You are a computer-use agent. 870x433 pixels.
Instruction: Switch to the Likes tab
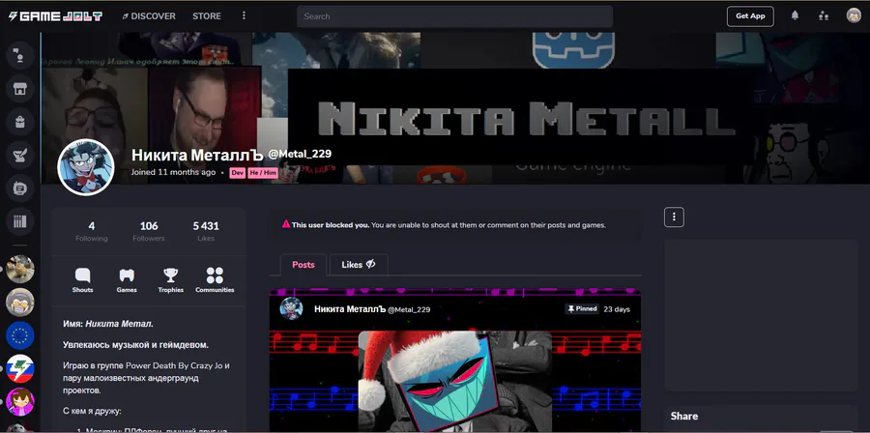(359, 265)
